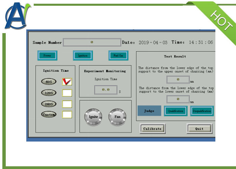236x169 pixels.
Task: Mark result as Qualification
Action: [176, 111]
